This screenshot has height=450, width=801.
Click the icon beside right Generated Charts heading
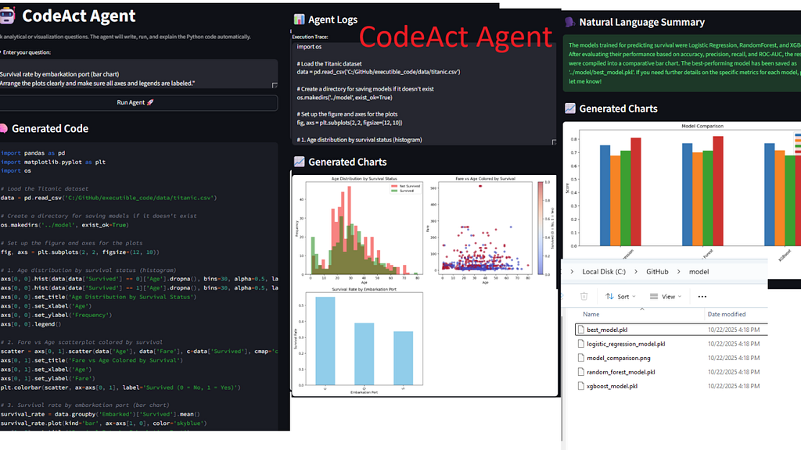(x=569, y=108)
